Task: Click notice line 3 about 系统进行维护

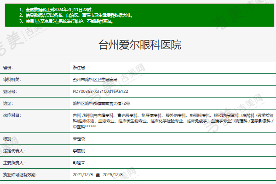Action: (x=66, y=21)
